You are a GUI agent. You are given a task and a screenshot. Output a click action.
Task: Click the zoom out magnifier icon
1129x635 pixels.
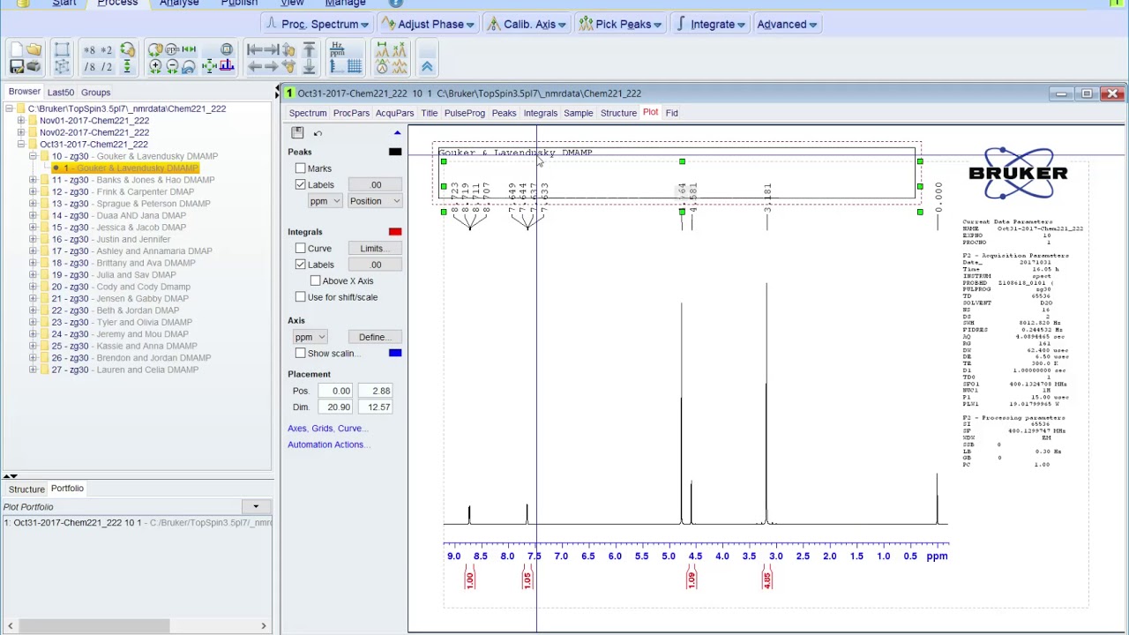tap(172, 67)
